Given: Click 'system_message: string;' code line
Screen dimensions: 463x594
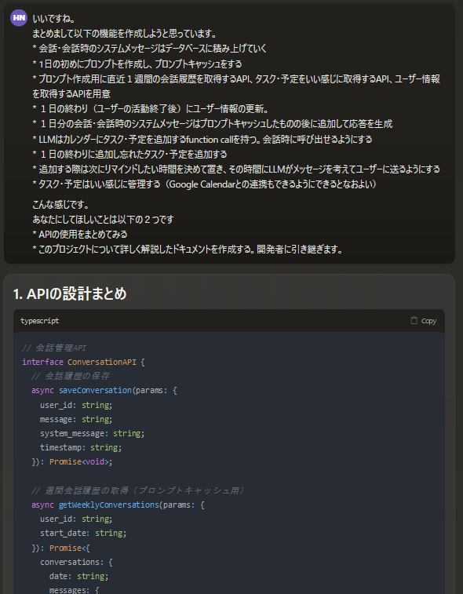Looking at the screenshot, I should click(x=92, y=433).
